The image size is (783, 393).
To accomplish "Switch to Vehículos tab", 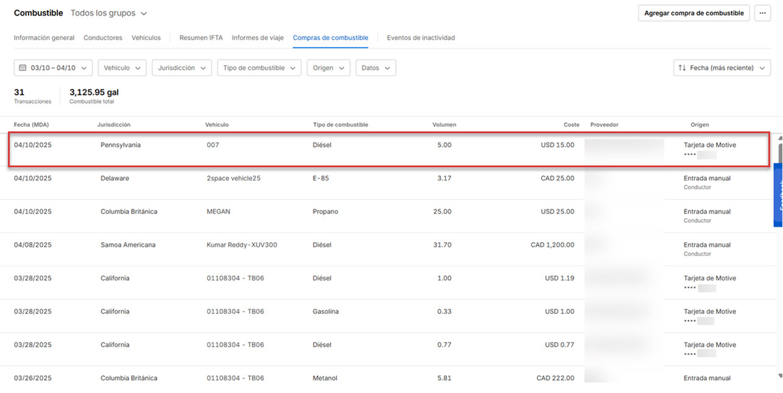I will click(x=146, y=38).
